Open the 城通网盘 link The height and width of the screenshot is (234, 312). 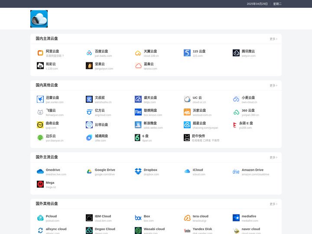coord(101,136)
